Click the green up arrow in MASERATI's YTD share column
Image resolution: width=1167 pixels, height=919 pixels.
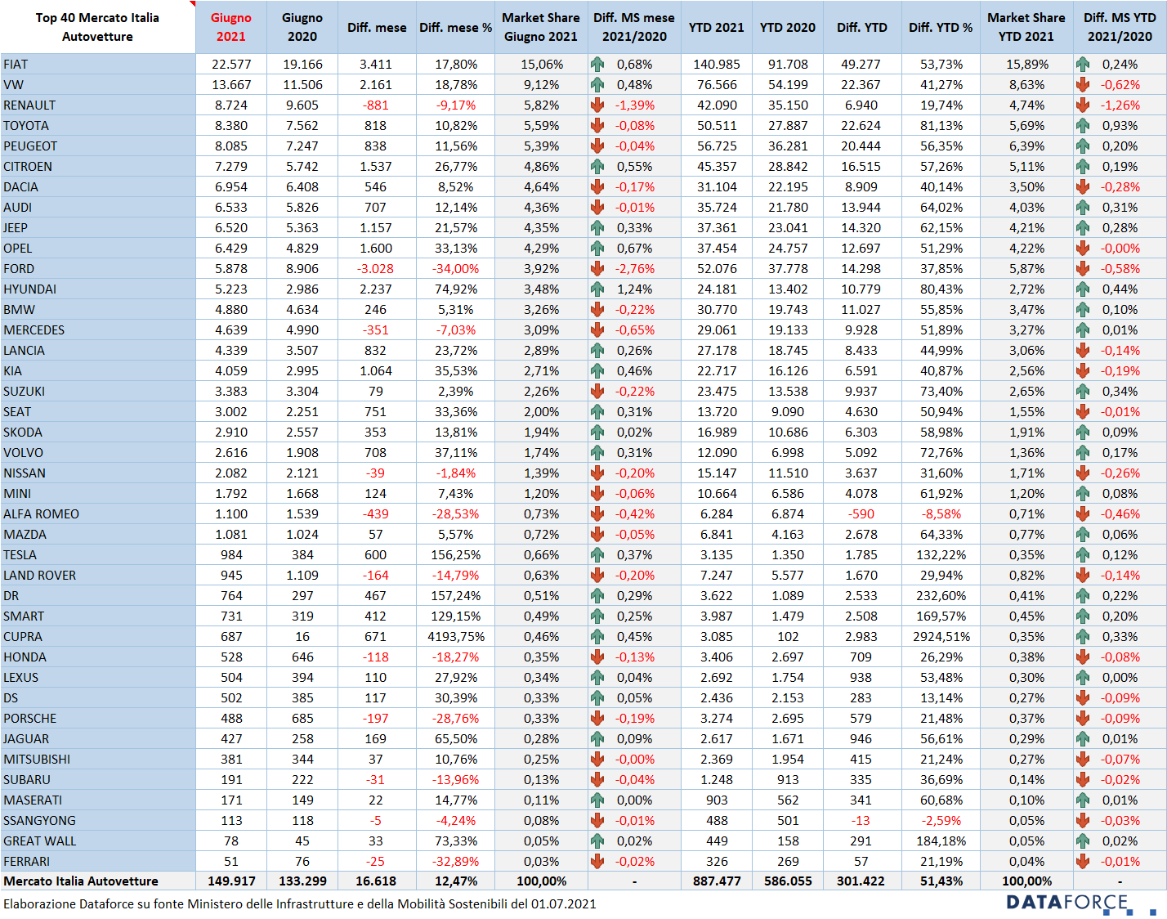[x=1083, y=800]
